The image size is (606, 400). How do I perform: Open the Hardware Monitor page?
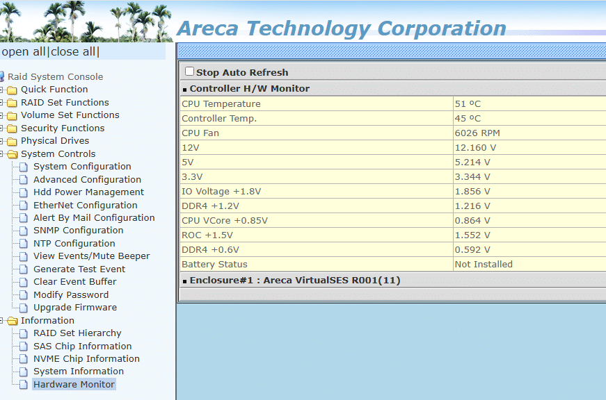tap(74, 385)
